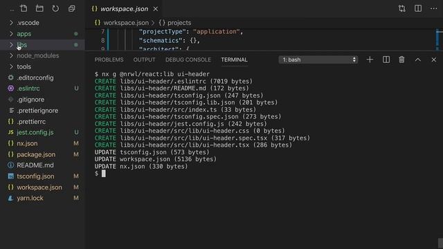
Task: Split the terminal panel
Action: [x=386, y=59]
